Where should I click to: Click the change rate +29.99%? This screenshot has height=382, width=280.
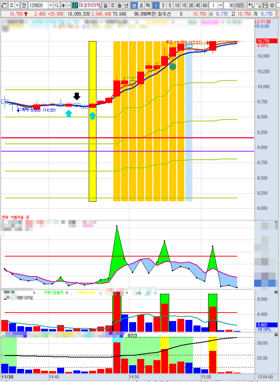pyautogui.click(x=55, y=14)
